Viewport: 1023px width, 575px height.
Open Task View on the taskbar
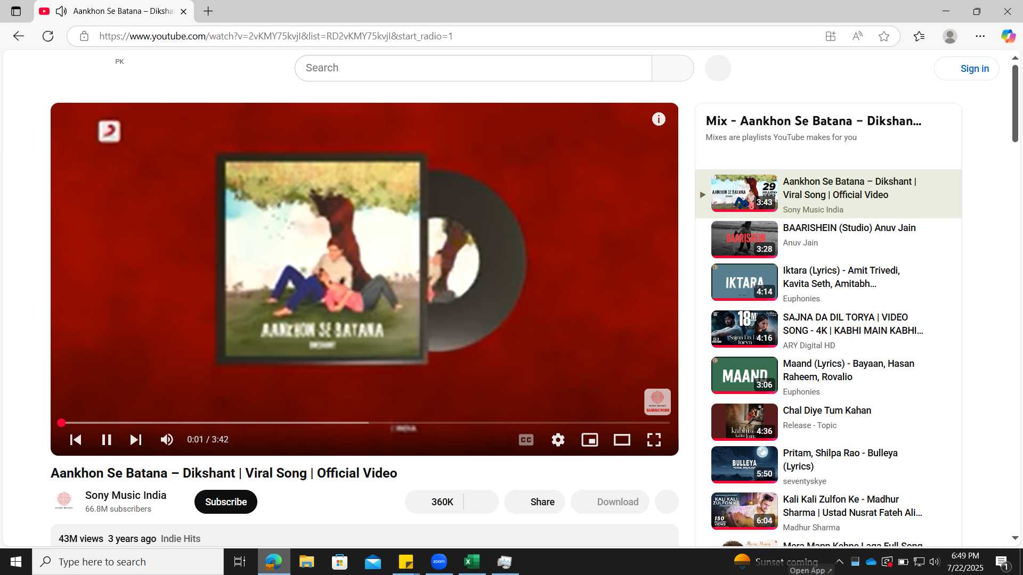[240, 562]
